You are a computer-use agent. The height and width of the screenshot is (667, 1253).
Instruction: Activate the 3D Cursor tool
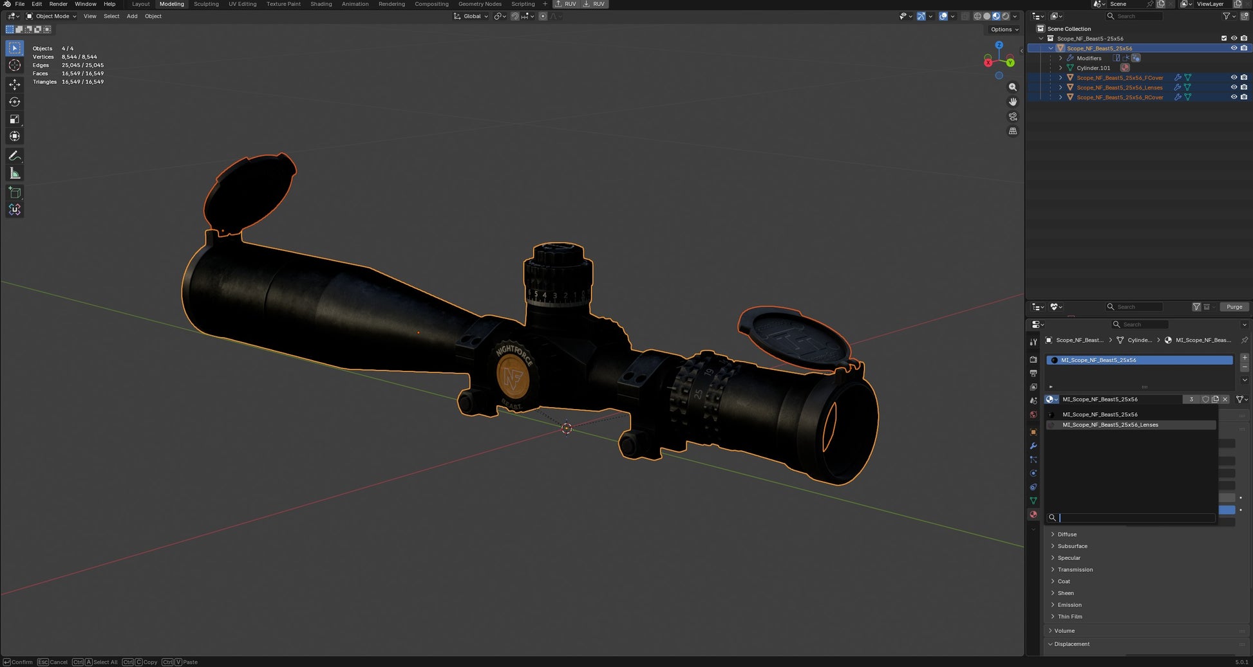coord(15,66)
